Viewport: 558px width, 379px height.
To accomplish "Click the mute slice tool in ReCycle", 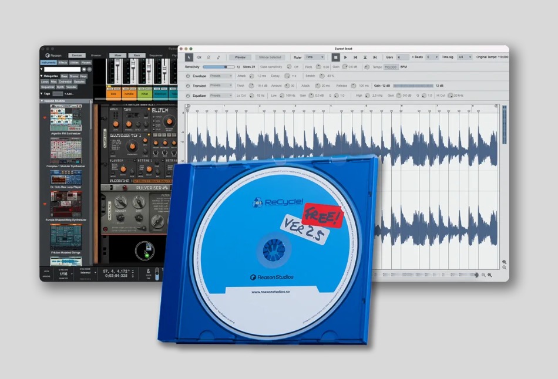I will (199, 57).
